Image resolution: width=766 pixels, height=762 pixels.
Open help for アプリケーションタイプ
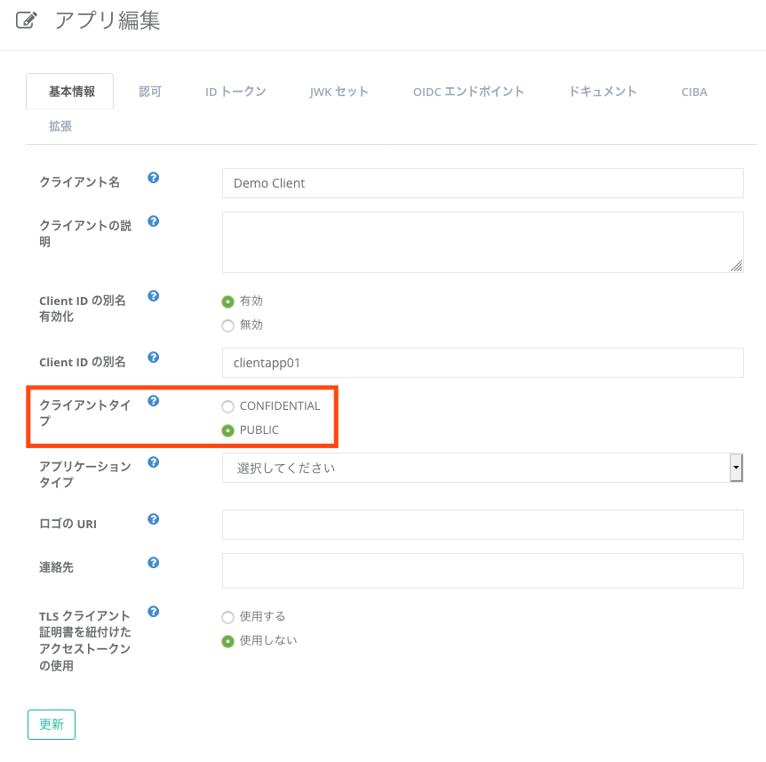pyautogui.click(x=153, y=462)
